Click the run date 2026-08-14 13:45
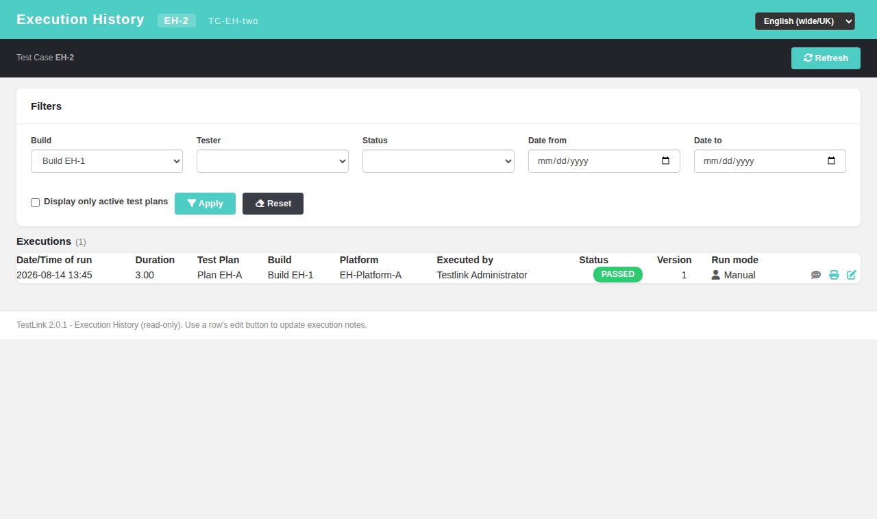The height and width of the screenshot is (519, 877). [54, 275]
